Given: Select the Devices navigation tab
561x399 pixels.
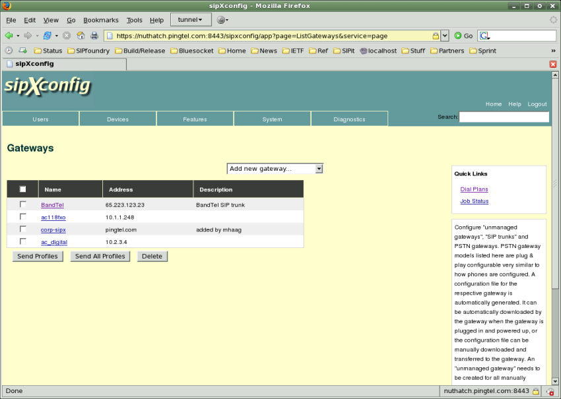Looking at the screenshot, I should 117,119.
